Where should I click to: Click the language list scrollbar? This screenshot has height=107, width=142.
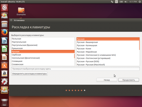point(74,56)
